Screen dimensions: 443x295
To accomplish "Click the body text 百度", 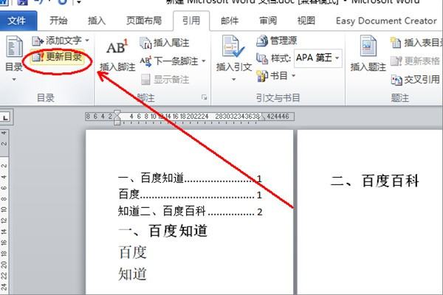I will [132, 252].
